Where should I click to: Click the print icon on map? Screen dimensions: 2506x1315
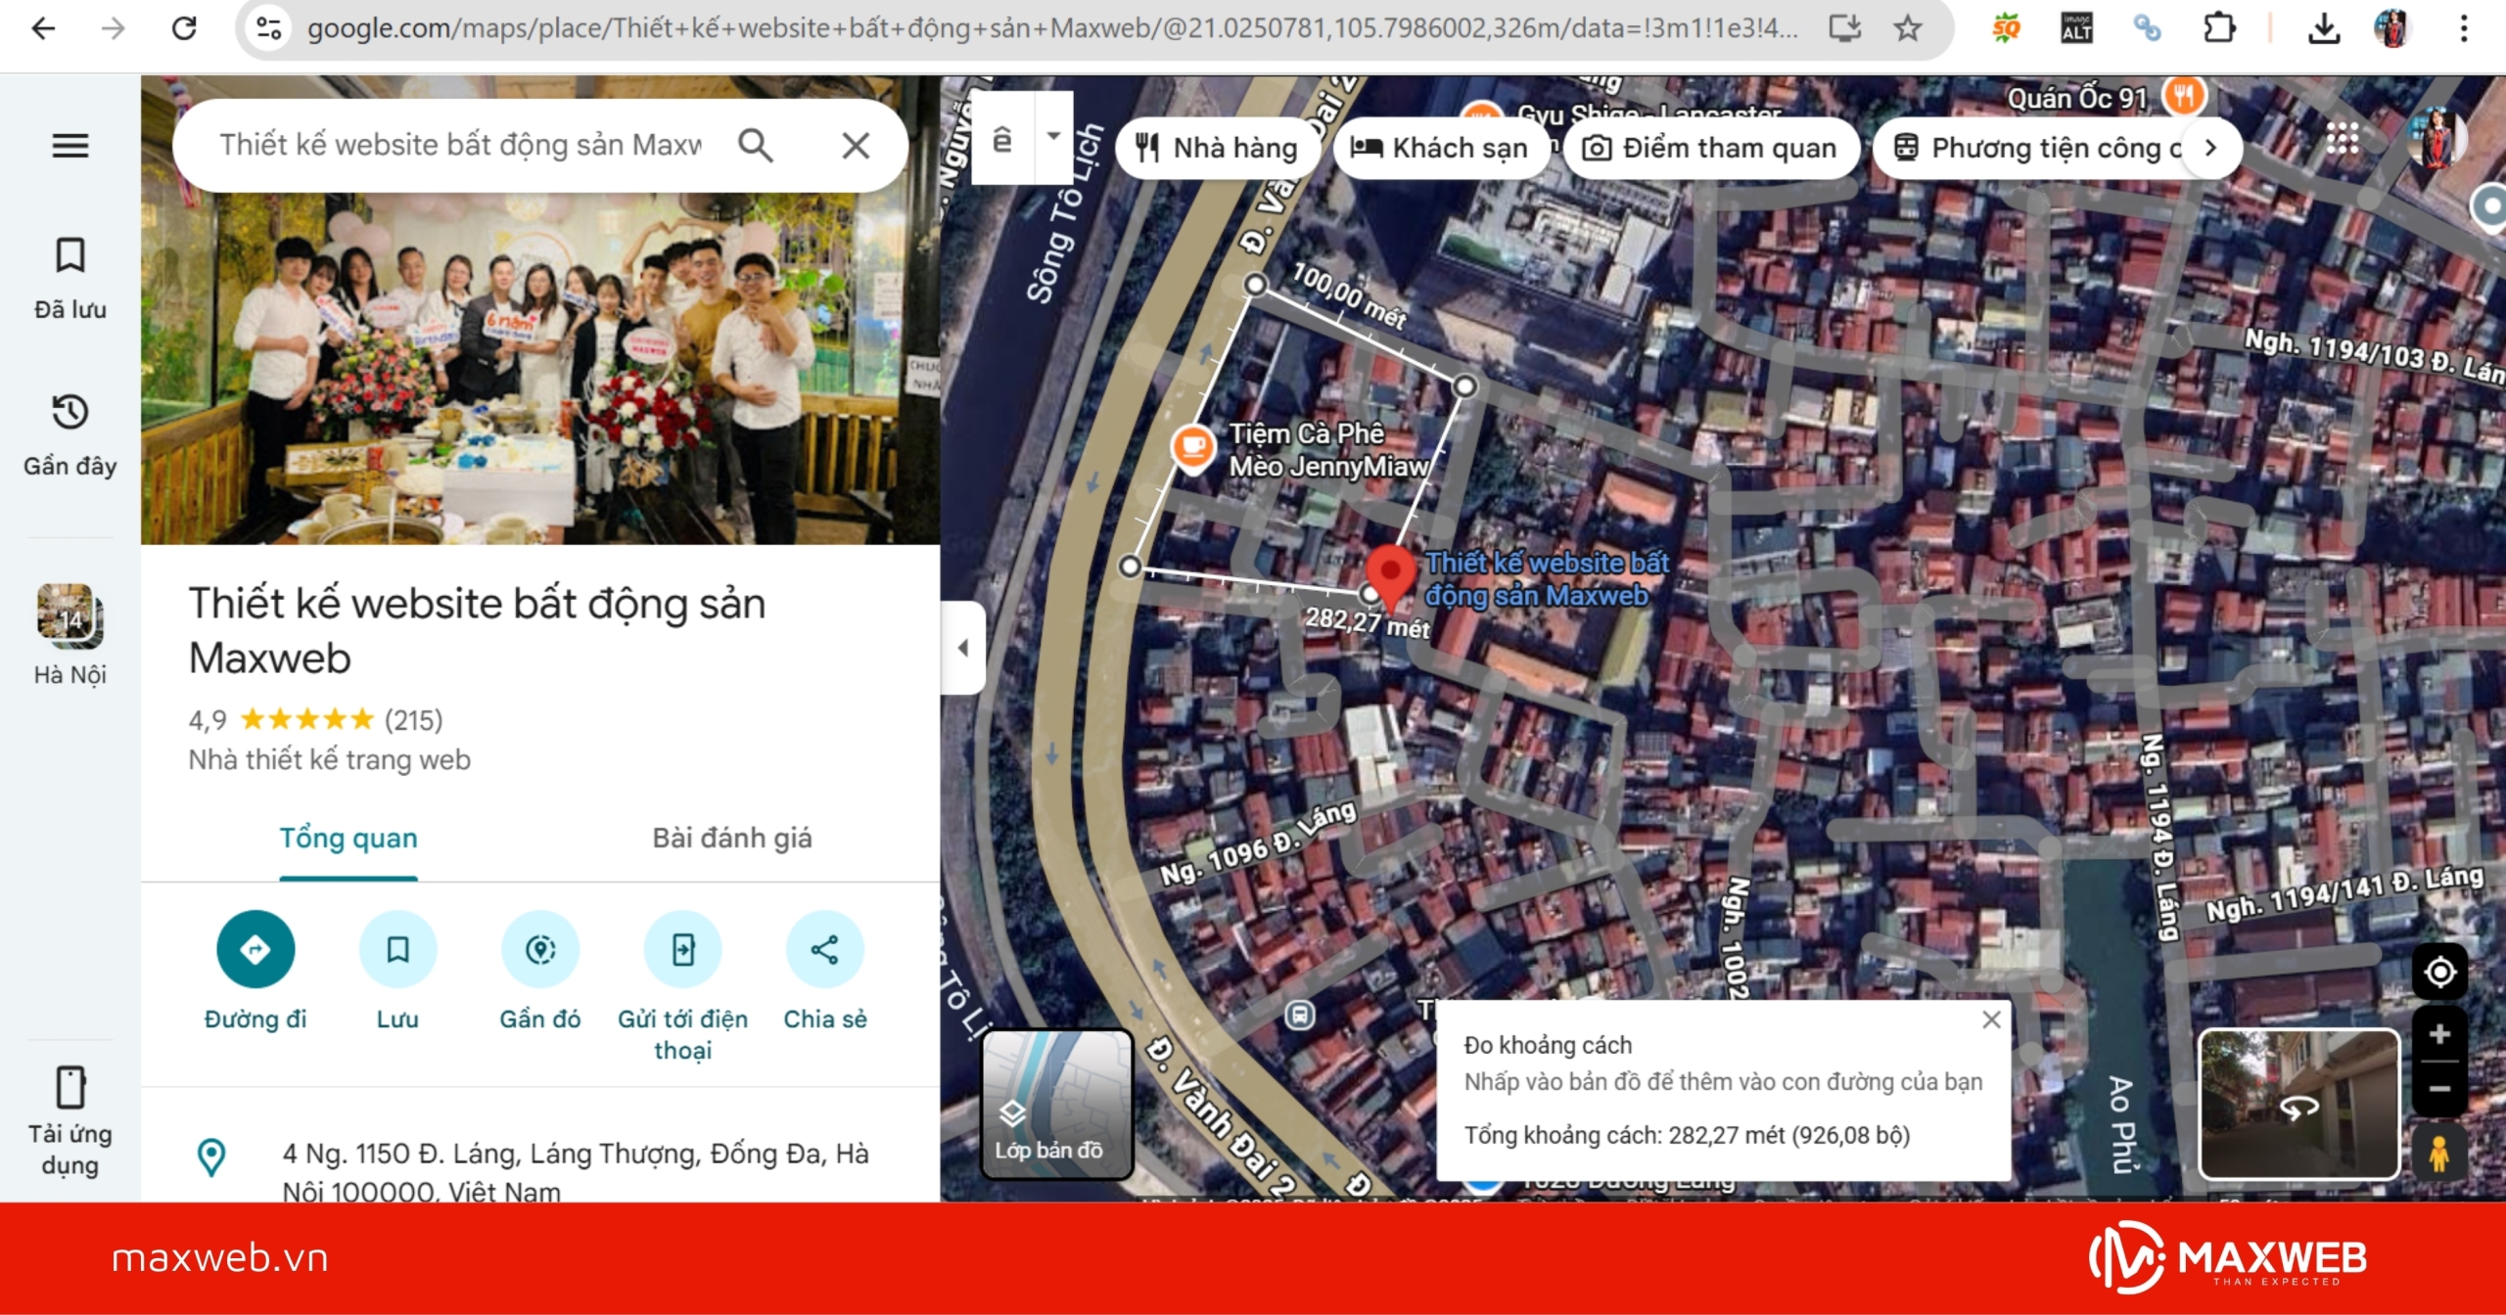point(1002,139)
